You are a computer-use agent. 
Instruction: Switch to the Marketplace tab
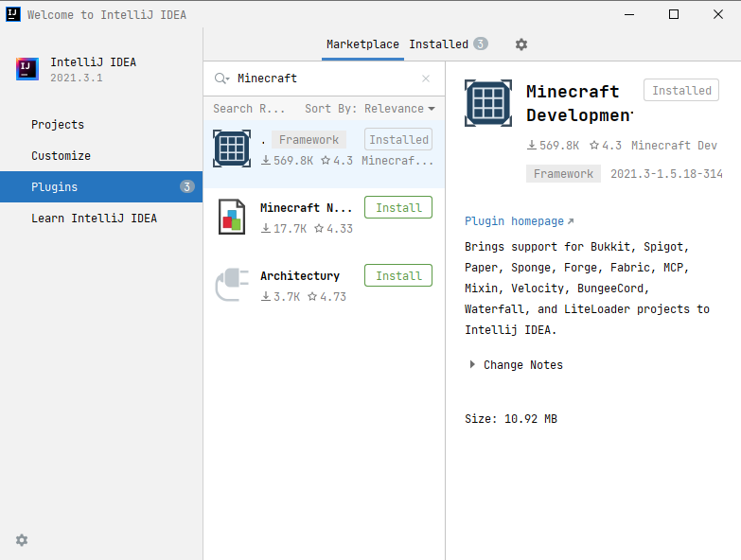pyautogui.click(x=362, y=44)
